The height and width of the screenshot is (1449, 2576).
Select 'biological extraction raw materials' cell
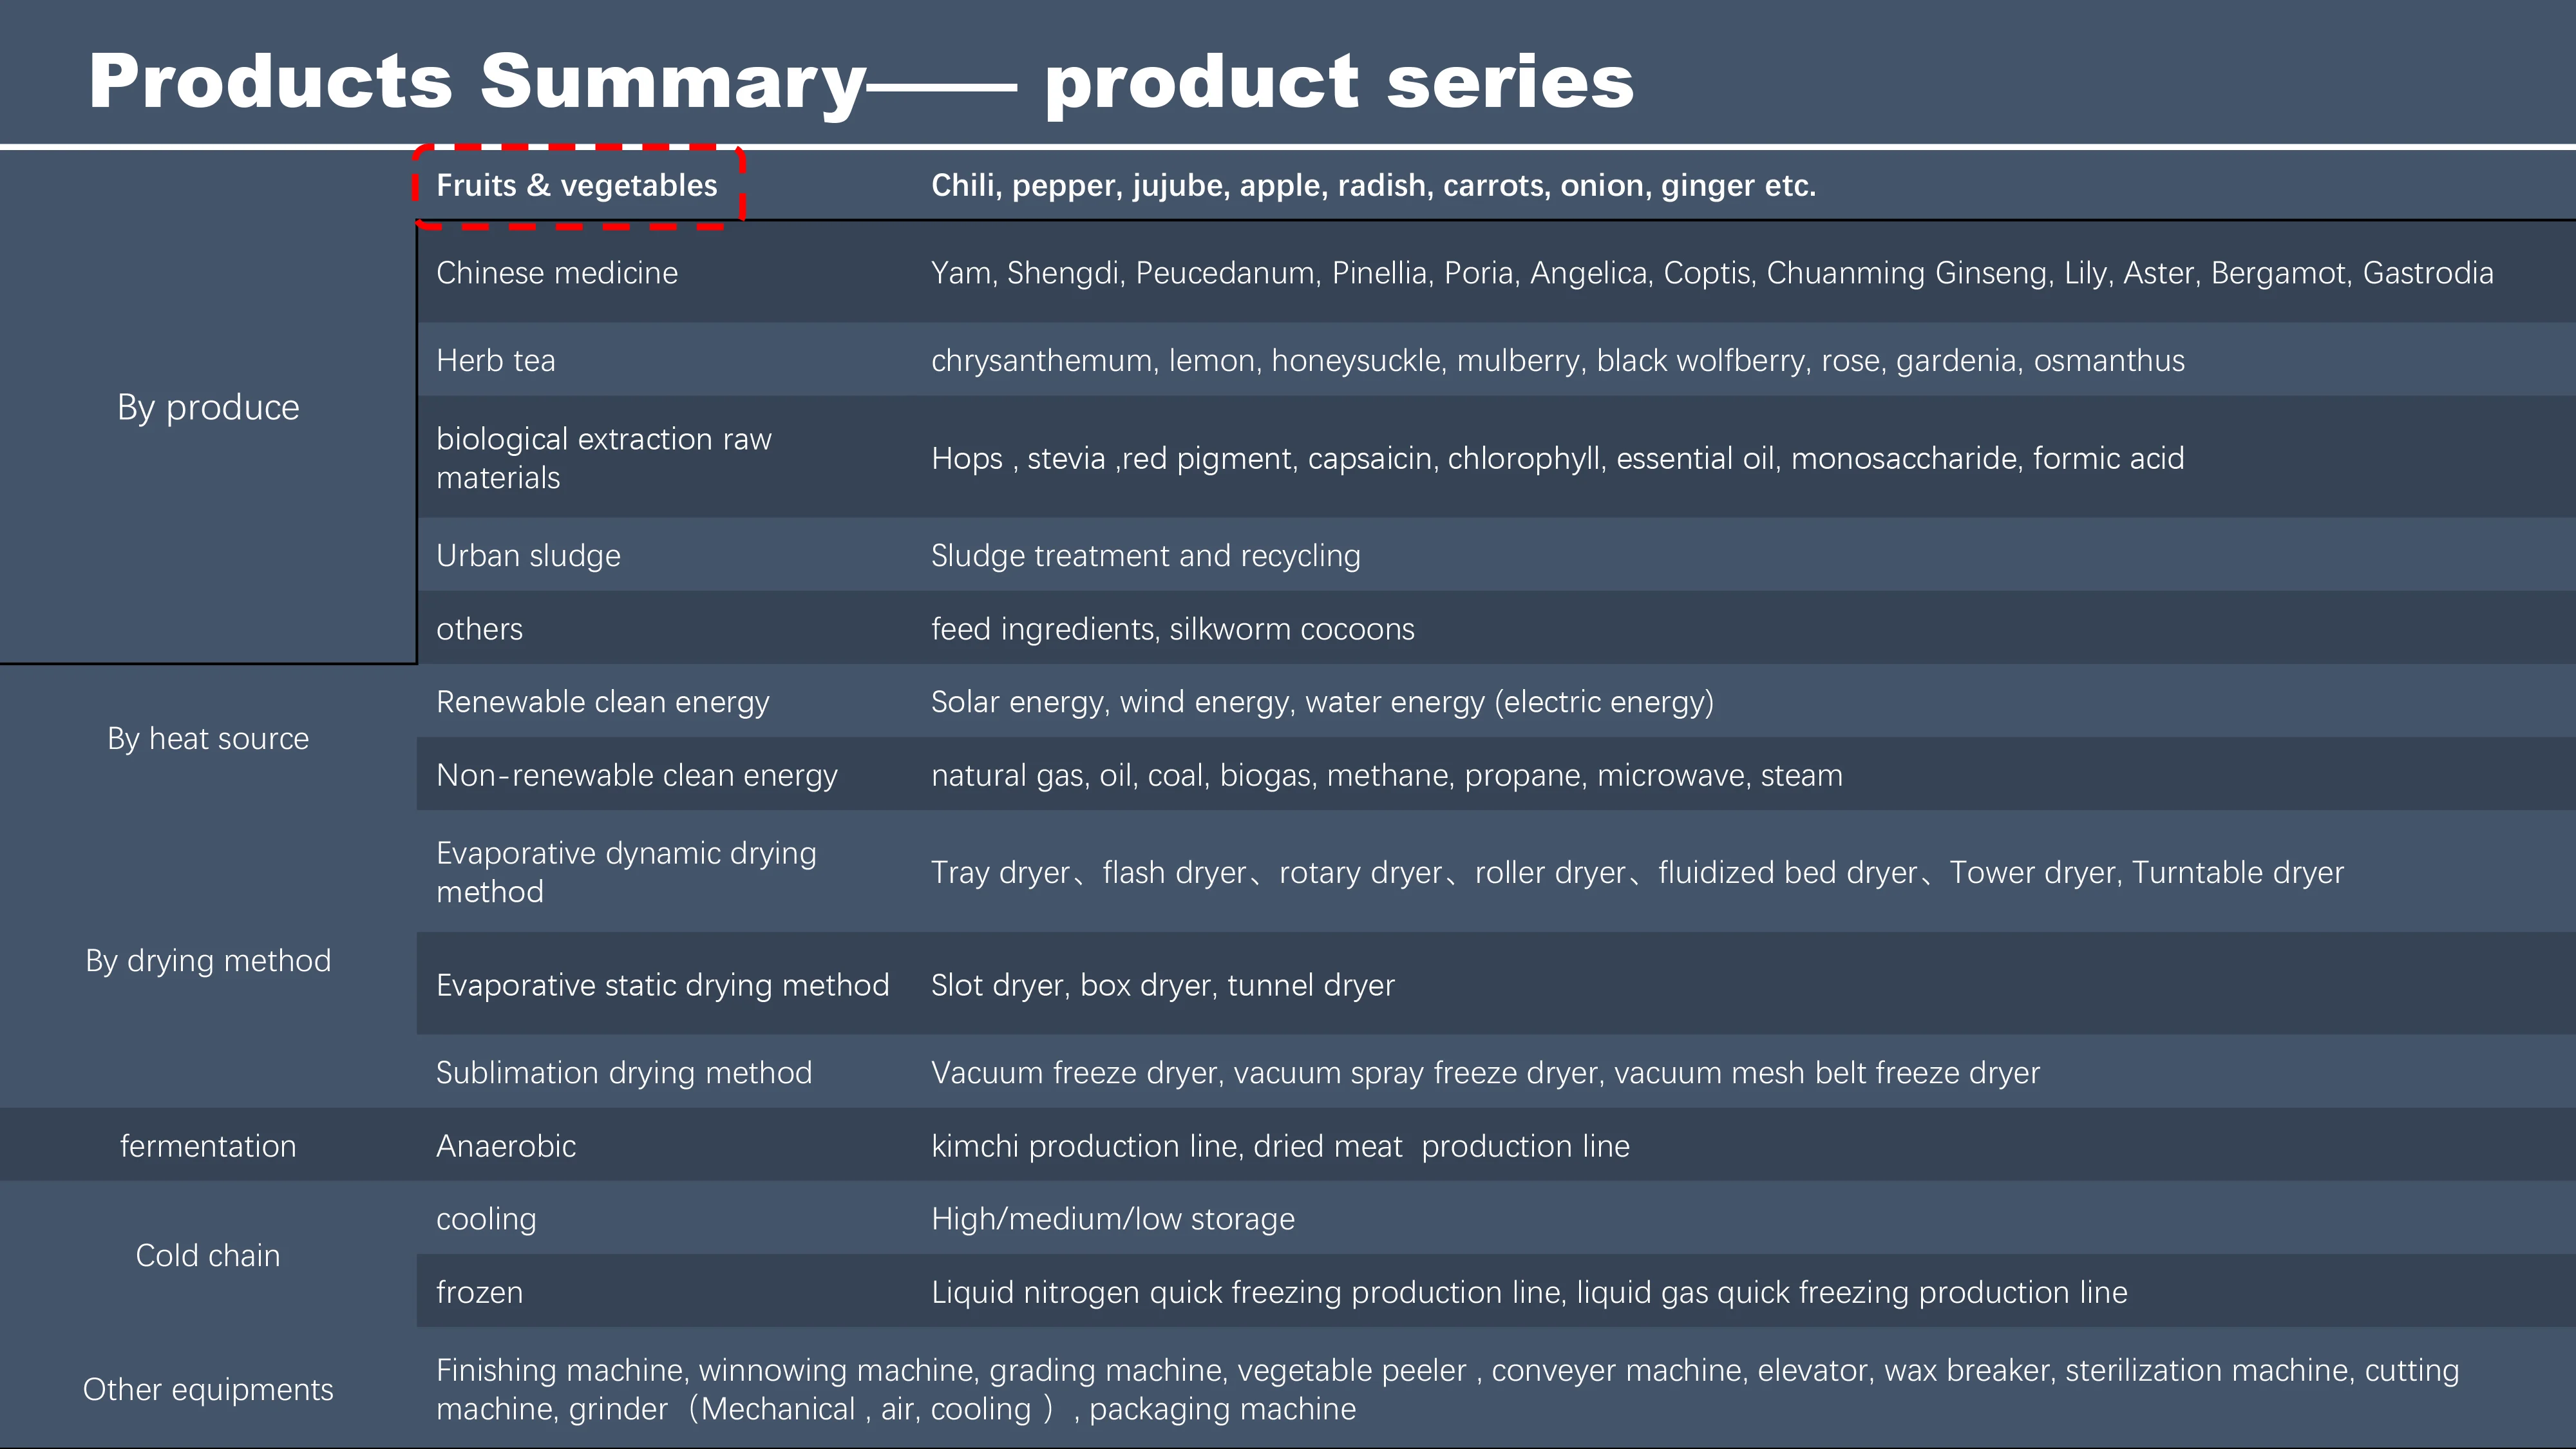point(603,458)
